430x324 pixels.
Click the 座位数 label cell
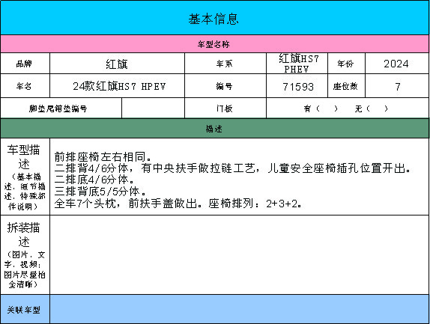point(346,86)
